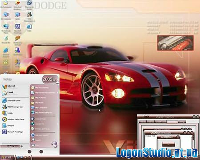The height and width of the screenshot is (160, 200).
Task: Click the Start button on taskbar
Action: [x=7, y=158]
